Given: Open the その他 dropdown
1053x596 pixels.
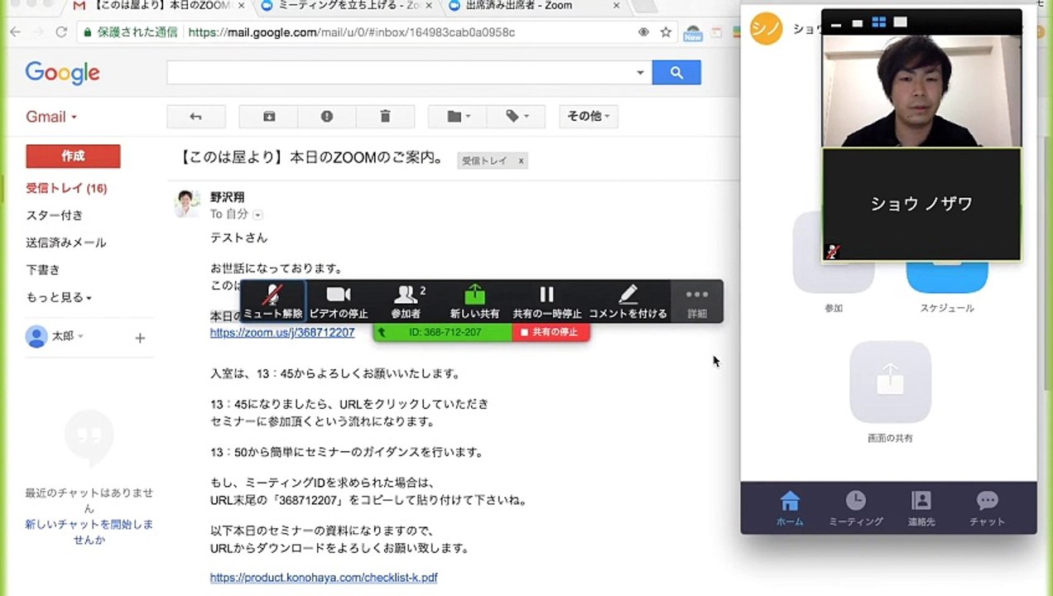Looking at the screenshot, I should tap(588, 117).
